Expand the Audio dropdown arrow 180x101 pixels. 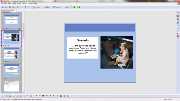pyautogui.click(x=70, y=7)
